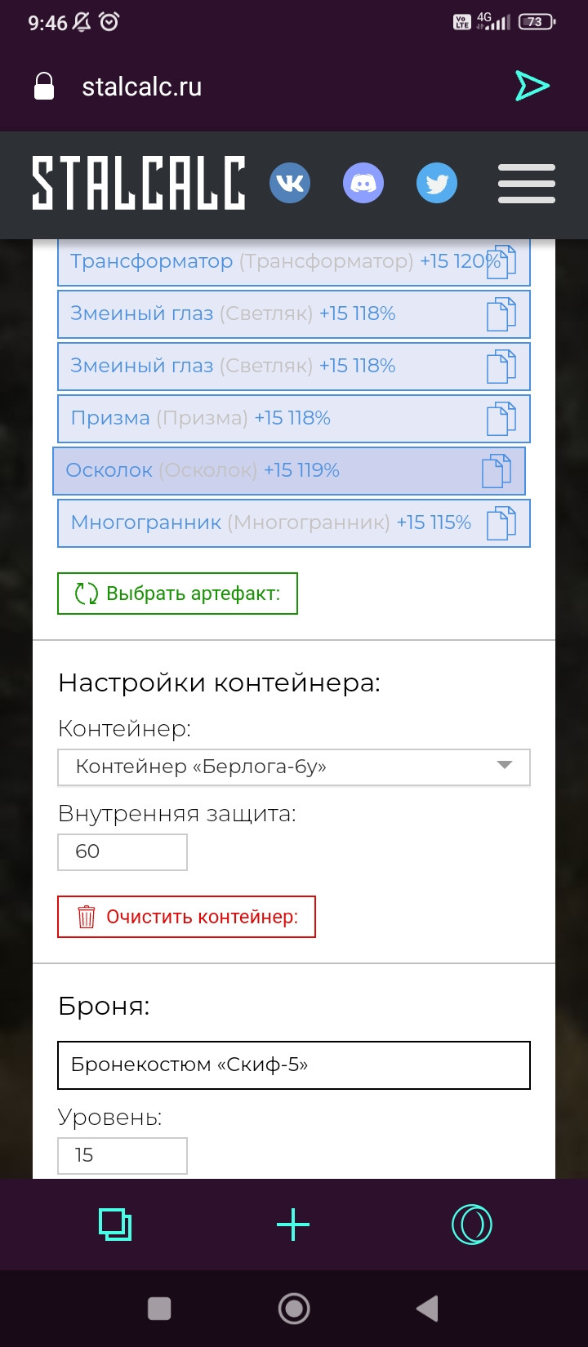Screen dimensions: 588x1347
Task: Copy the Призма artifact entry
Action: [501, 419]
